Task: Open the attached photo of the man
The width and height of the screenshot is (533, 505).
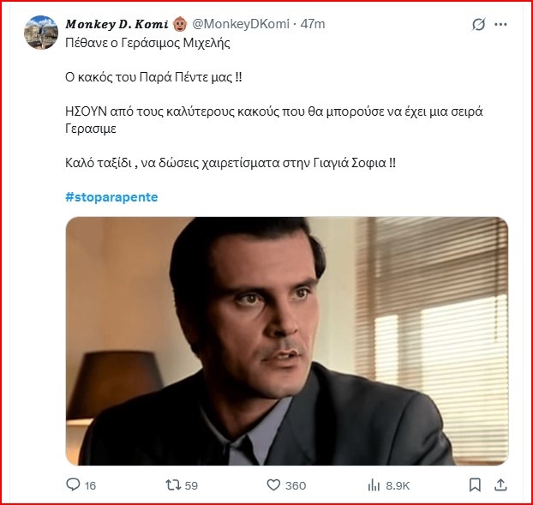Action: 286,340
